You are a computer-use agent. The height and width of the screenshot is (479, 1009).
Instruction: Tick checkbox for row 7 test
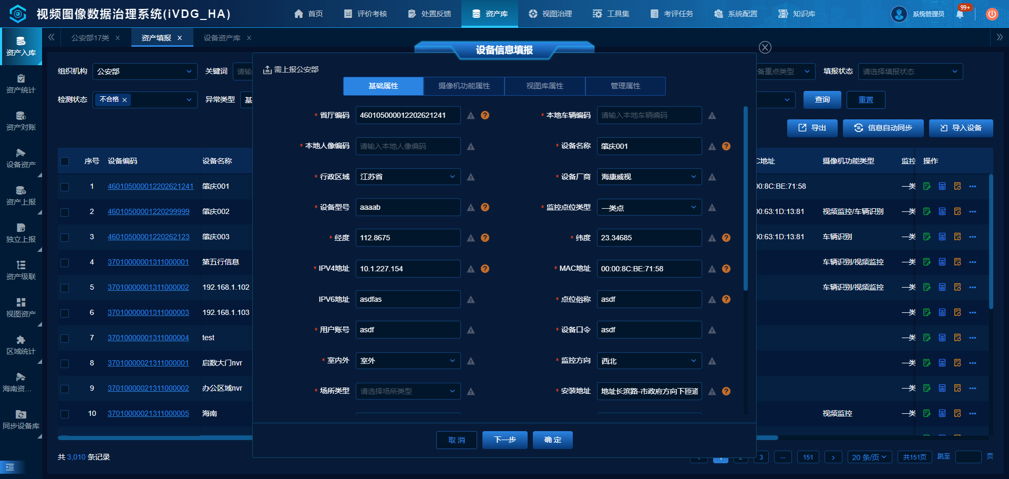click(65, 338)
